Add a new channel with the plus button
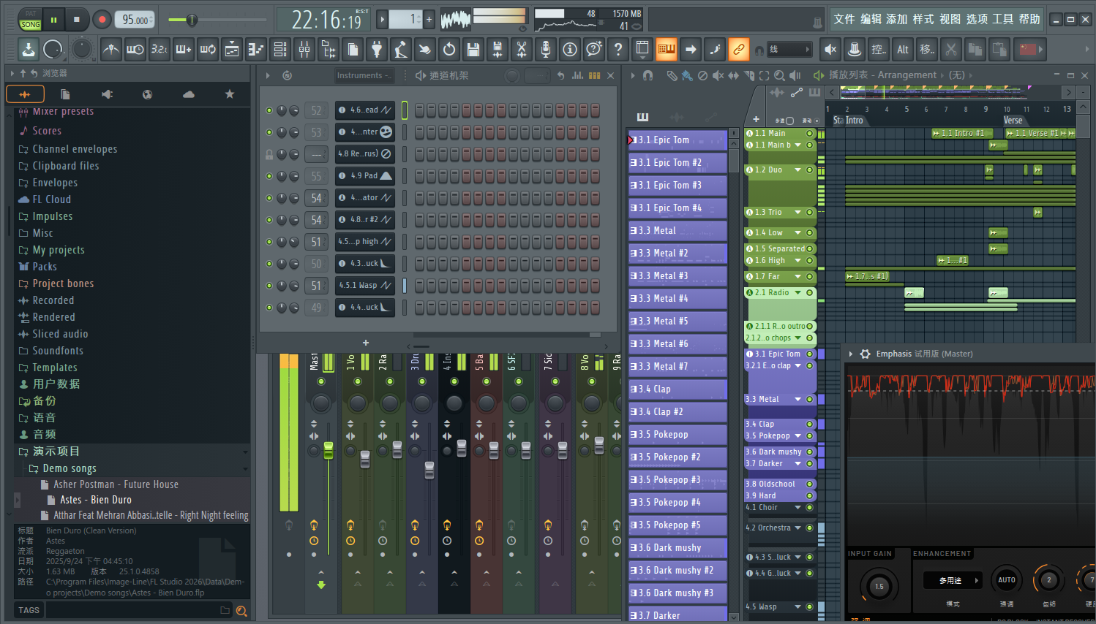Screen dimensions: 1096x624 pos(366,343)
